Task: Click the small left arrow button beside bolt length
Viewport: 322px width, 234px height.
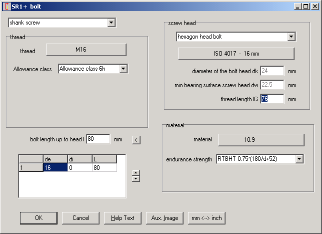Action: [135, 139]
